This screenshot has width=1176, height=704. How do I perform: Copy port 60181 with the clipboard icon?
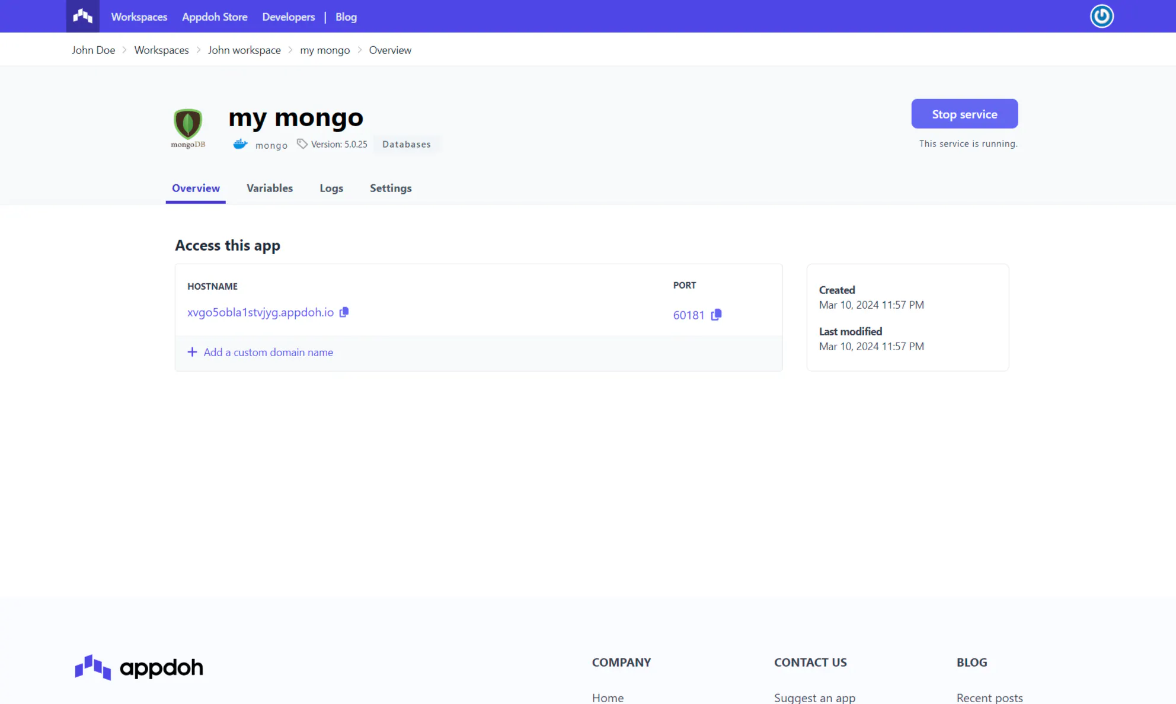[x=716, y=315]
